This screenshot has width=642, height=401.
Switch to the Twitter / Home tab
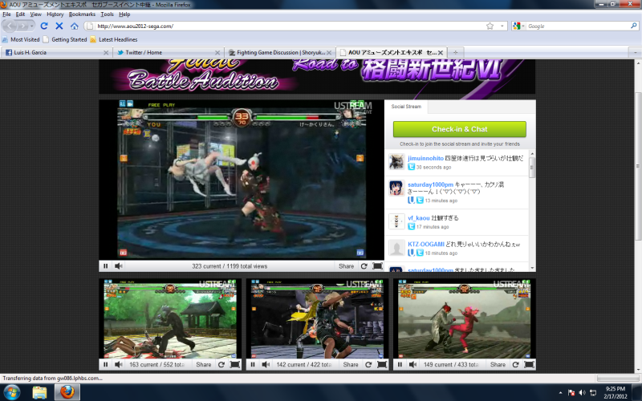(x=168, y=52)
